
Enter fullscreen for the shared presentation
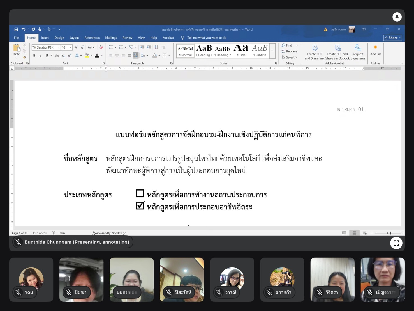(396, 243)
